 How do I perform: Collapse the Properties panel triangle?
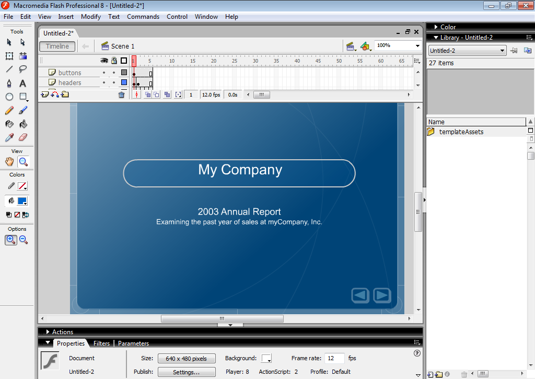pos(48,343)
